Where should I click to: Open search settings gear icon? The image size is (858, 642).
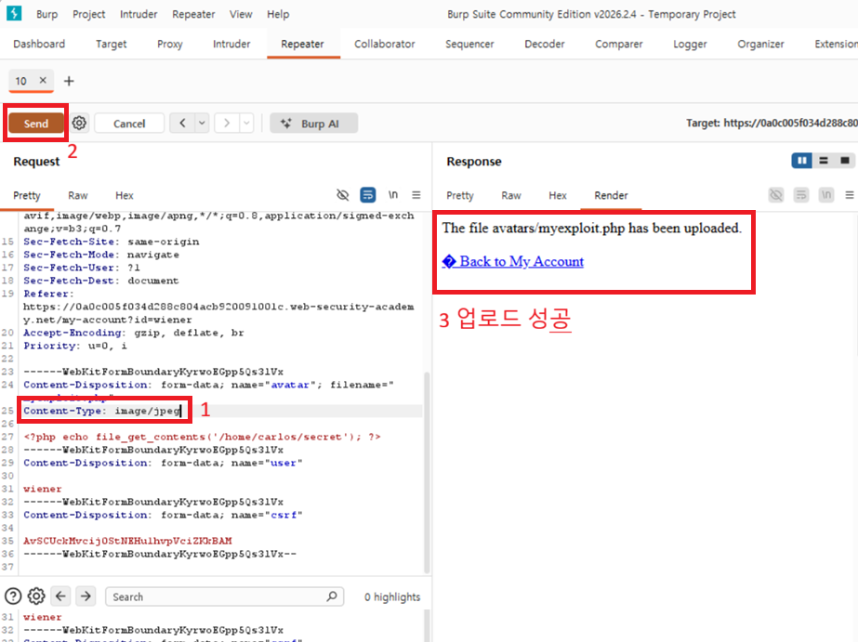tap(36, 596)
